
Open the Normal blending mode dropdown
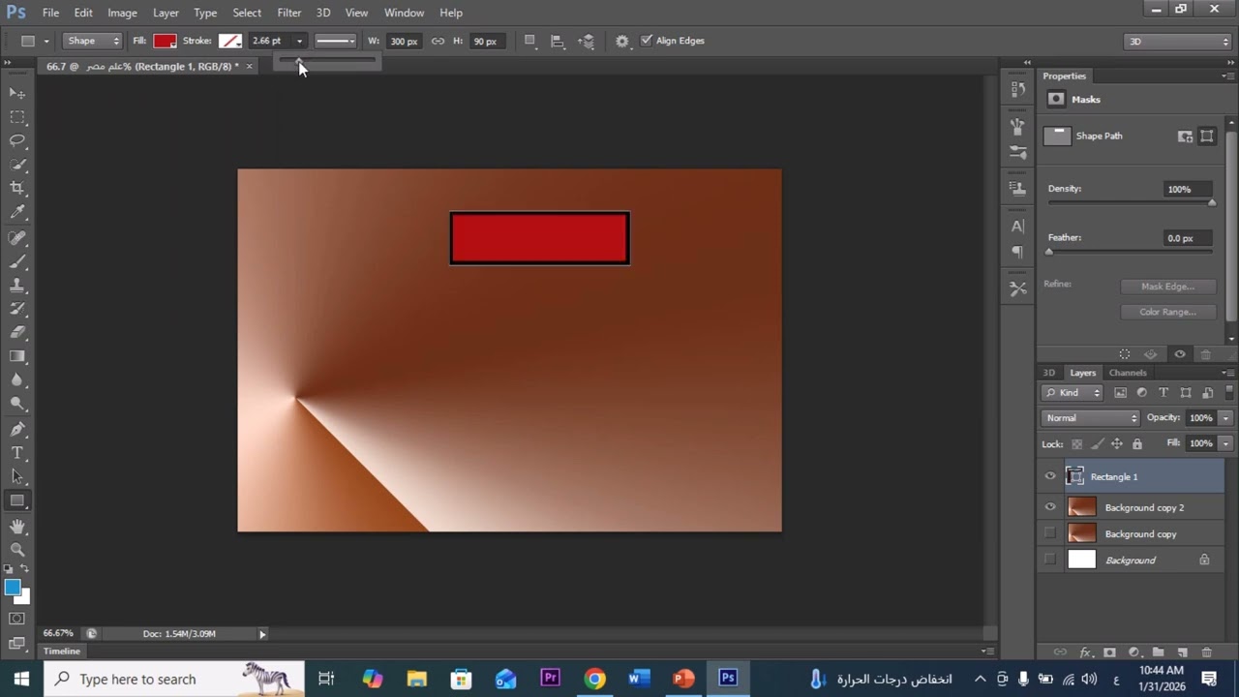pos(1091,417)
